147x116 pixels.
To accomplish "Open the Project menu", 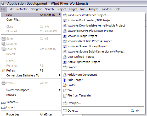I will pyautogui.click(x=61, y=9).
